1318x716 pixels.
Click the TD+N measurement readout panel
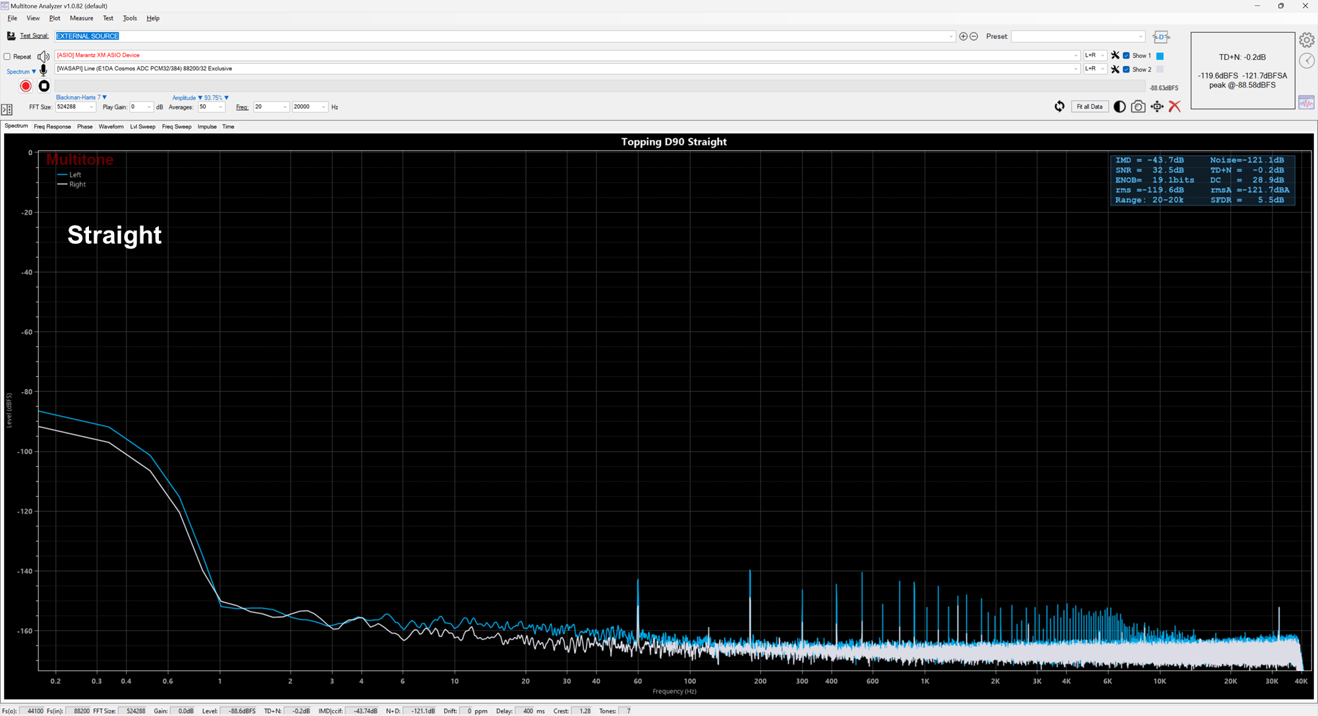(x=1242, y=70)
